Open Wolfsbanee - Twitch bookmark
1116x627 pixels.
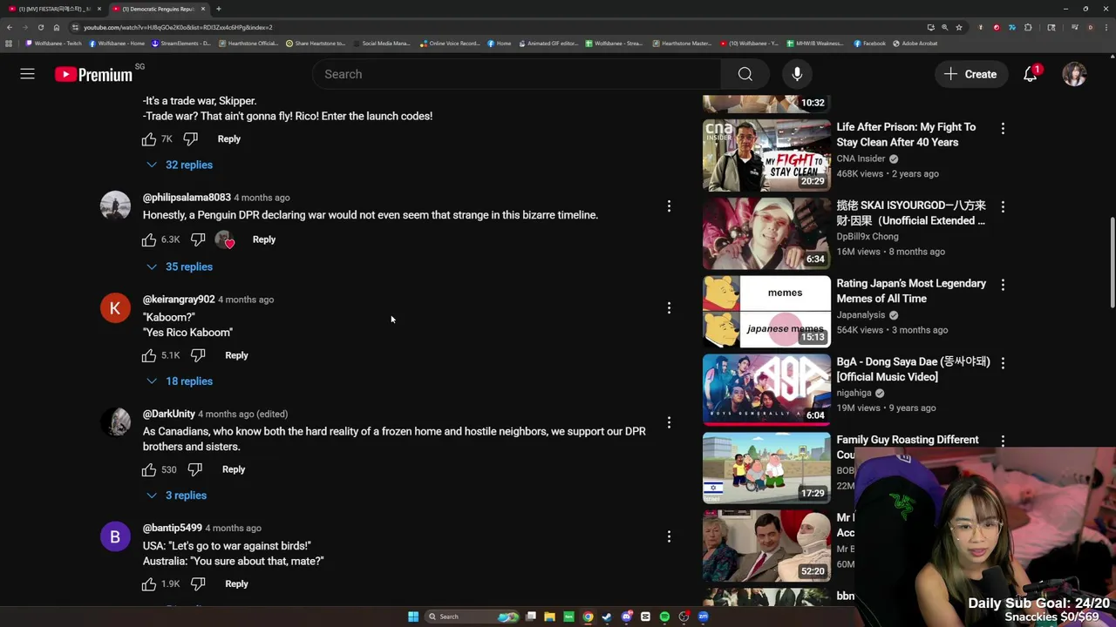54,44
